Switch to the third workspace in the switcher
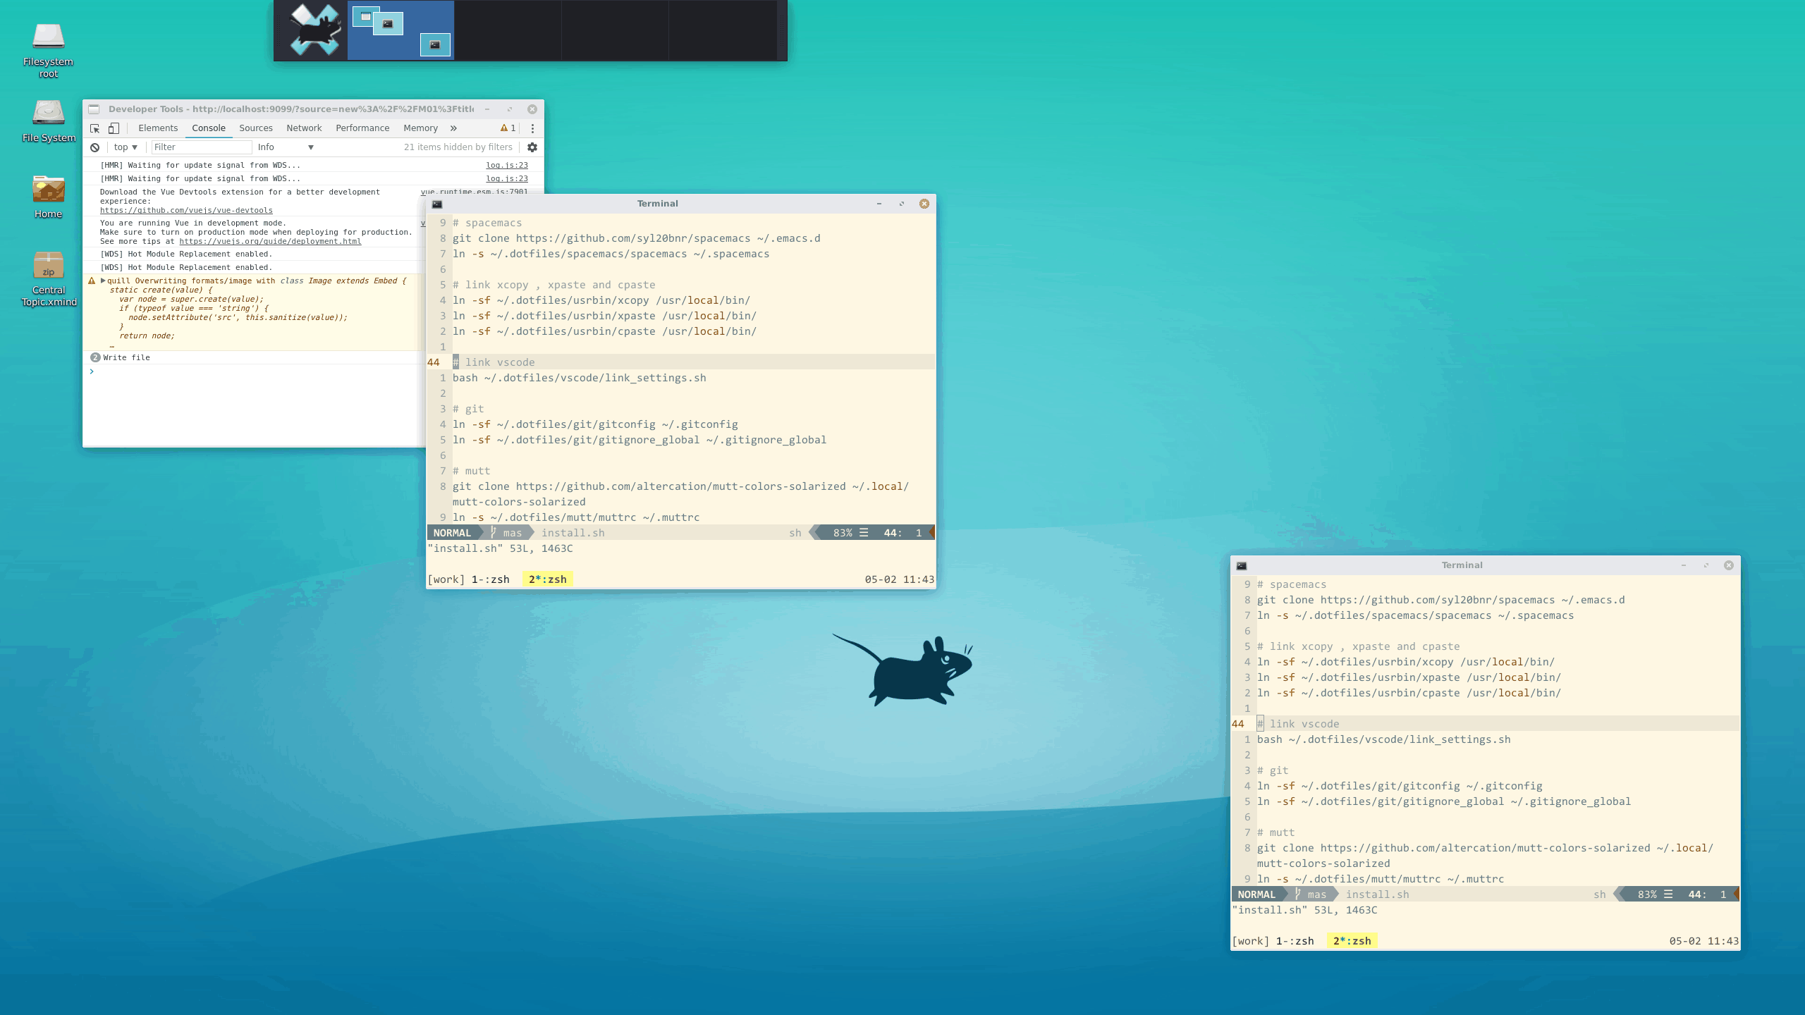 tap(615, 30)
